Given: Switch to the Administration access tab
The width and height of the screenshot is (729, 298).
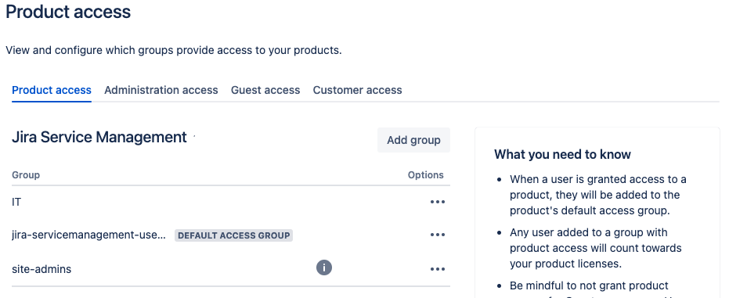Looking at the screenshot, I should pyautogui.click(x=161, y=90).
